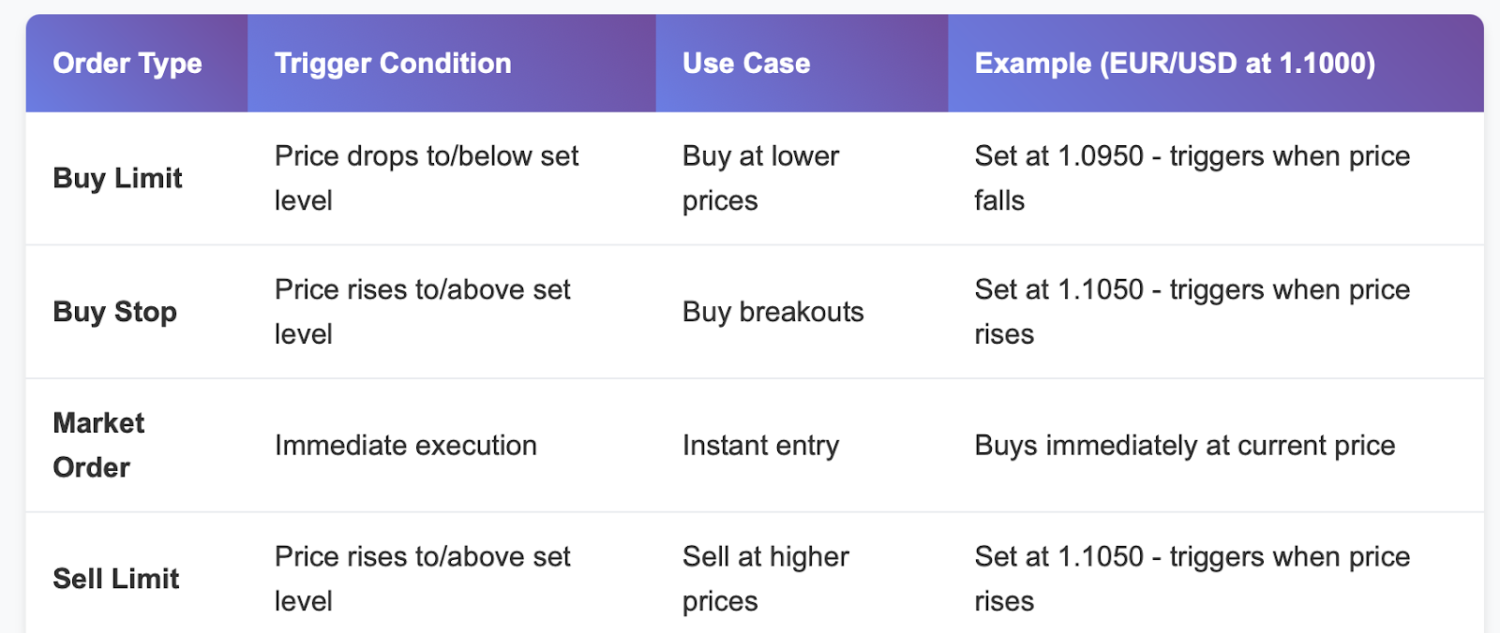
Task: Click the Order Type column header
Action: (x=127, y=64)
